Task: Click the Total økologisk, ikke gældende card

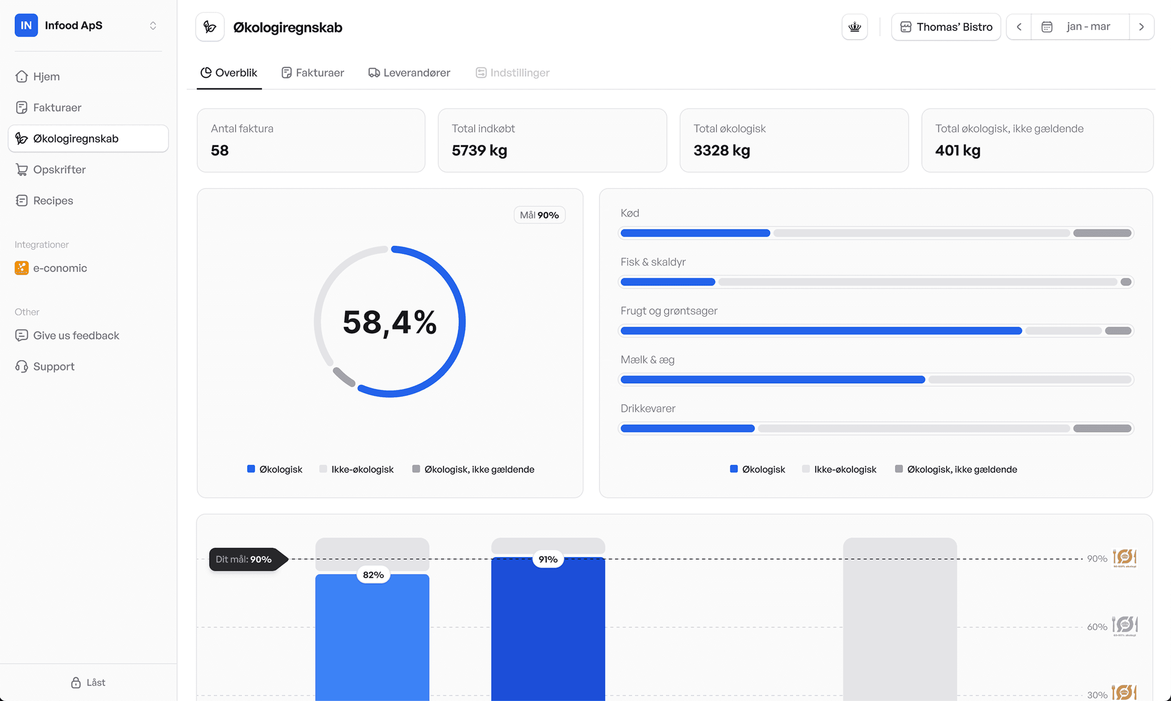Action: click(x=1037, y=140)
